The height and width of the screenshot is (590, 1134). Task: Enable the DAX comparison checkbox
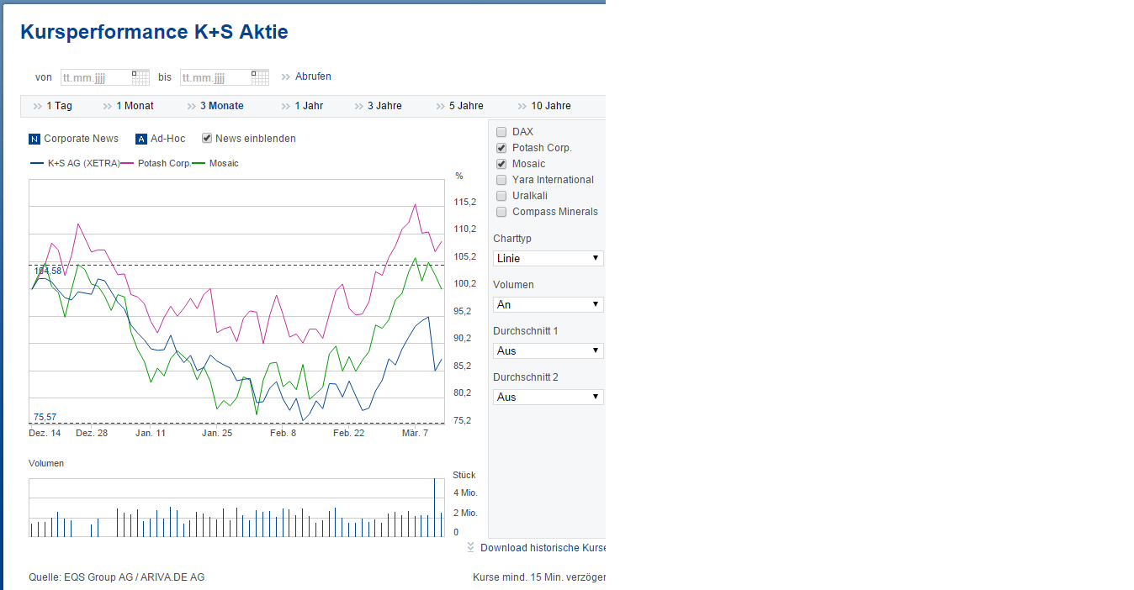point(501,132)
